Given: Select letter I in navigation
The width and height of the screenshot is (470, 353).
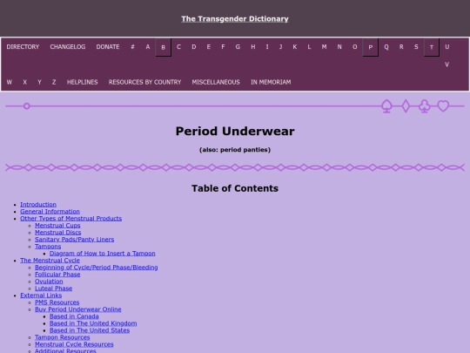Looking at the screenshot, I should 267,47.
